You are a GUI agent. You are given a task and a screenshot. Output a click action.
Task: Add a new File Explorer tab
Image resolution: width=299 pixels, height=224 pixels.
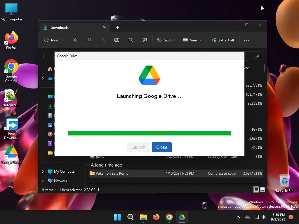point(117,28)
